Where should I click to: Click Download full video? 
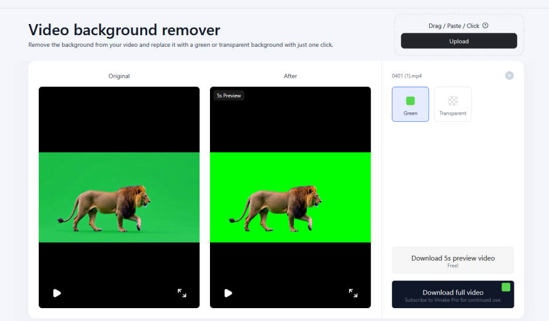(453, 294)
